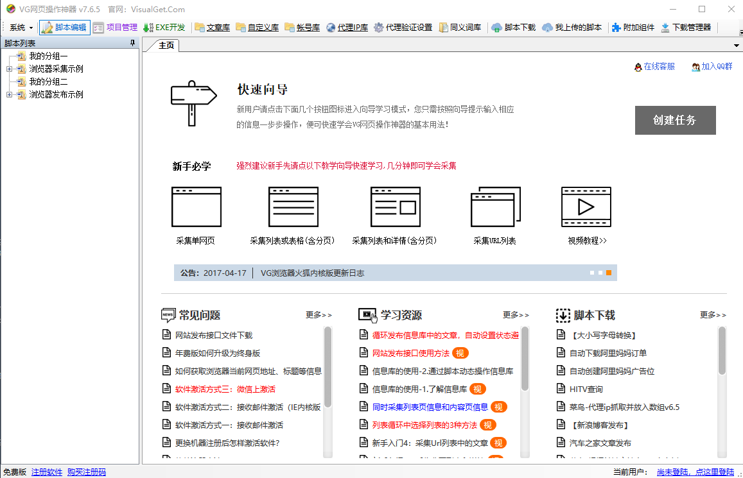Image resolution: width=743 pixels, height=478 pixels.
Task: Click 尚未登陆，点这里登陆 login link
Action: point(695,472)
